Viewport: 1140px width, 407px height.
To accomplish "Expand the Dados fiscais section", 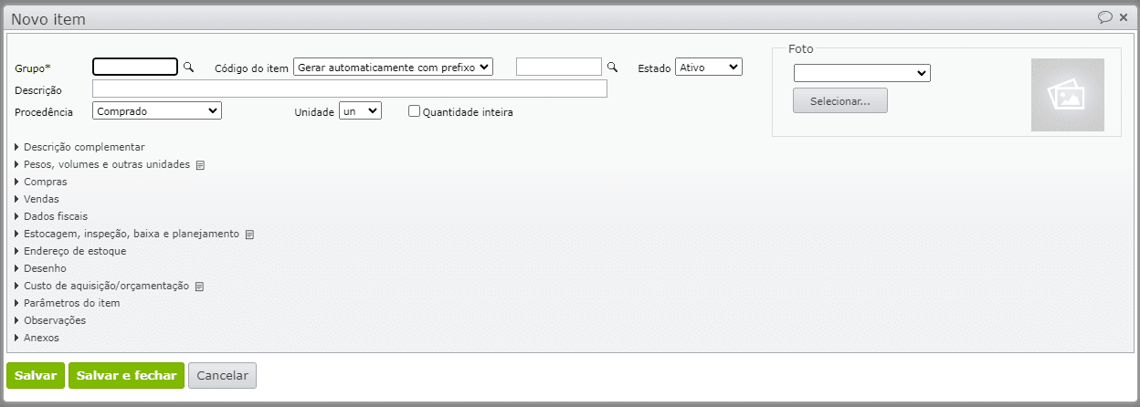I will 51,216.
